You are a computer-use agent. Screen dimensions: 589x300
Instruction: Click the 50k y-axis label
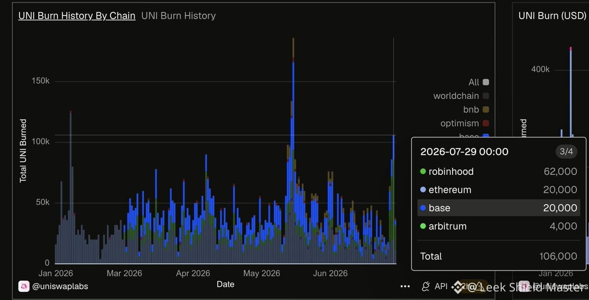pos(42,203)
